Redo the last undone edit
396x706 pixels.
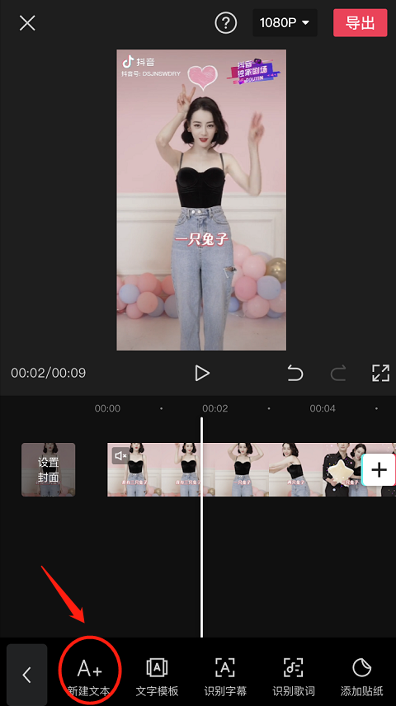(x=338, y=373)
